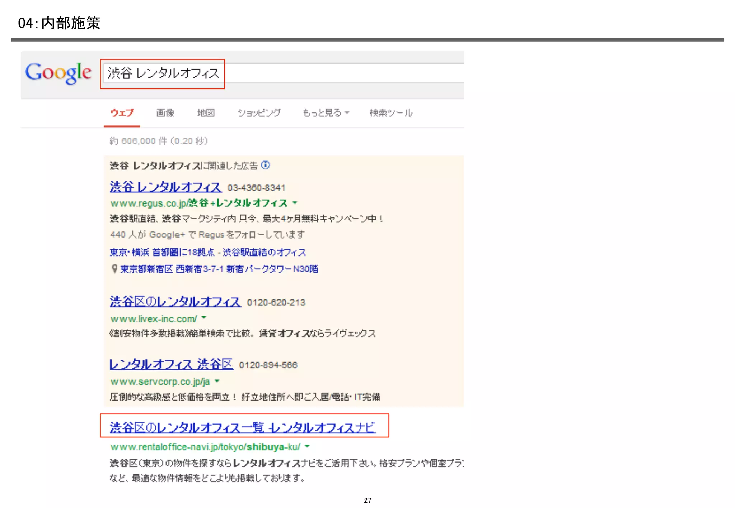Viewport: 735px width, 508px height.
Task: Open the rentaloffice-navi.jp URL dropdown arrow
Action: coord(307,446)
